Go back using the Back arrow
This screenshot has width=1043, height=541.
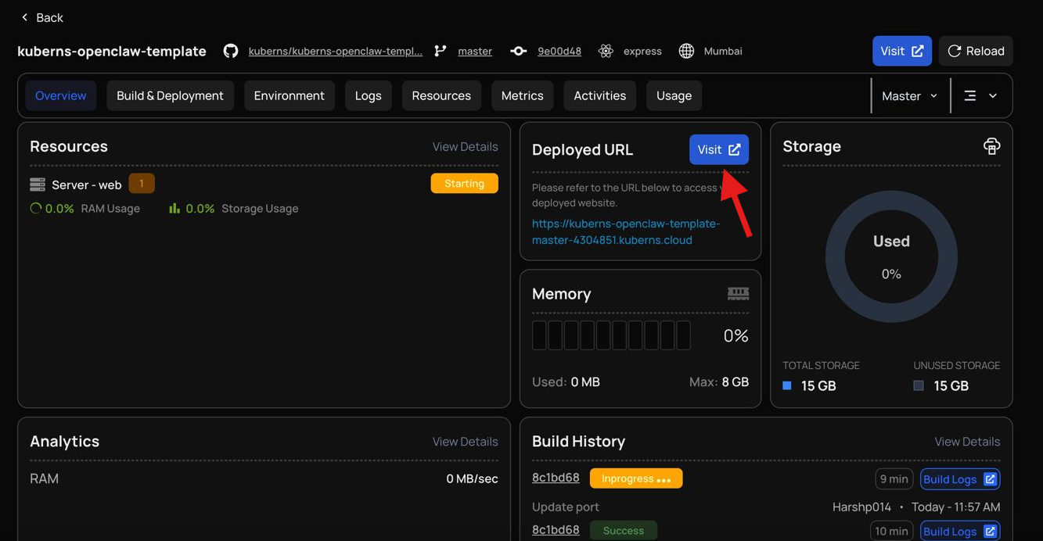tap(42, 17)
